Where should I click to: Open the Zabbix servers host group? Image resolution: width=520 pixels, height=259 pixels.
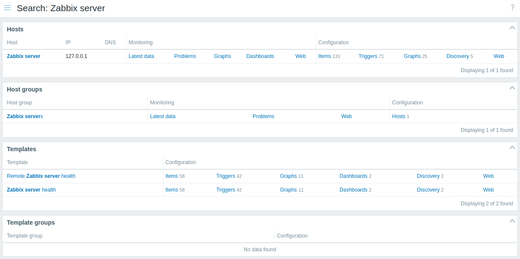point(25,116)
